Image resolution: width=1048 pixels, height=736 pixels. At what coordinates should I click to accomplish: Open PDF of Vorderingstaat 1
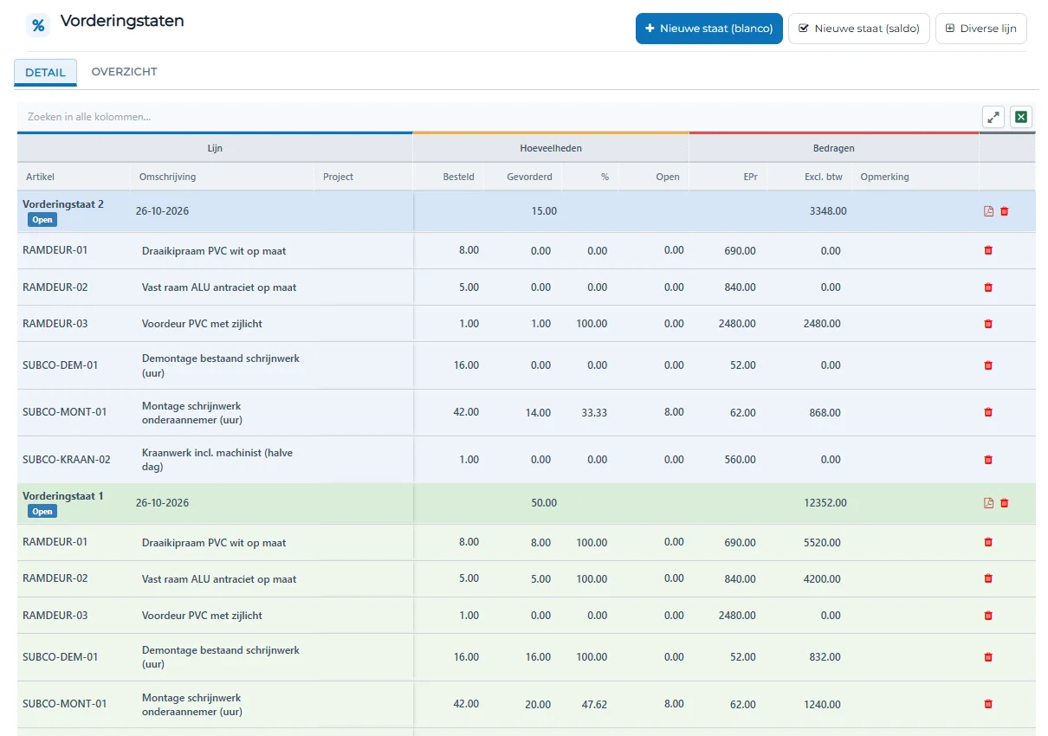click(x=988, y=503)
